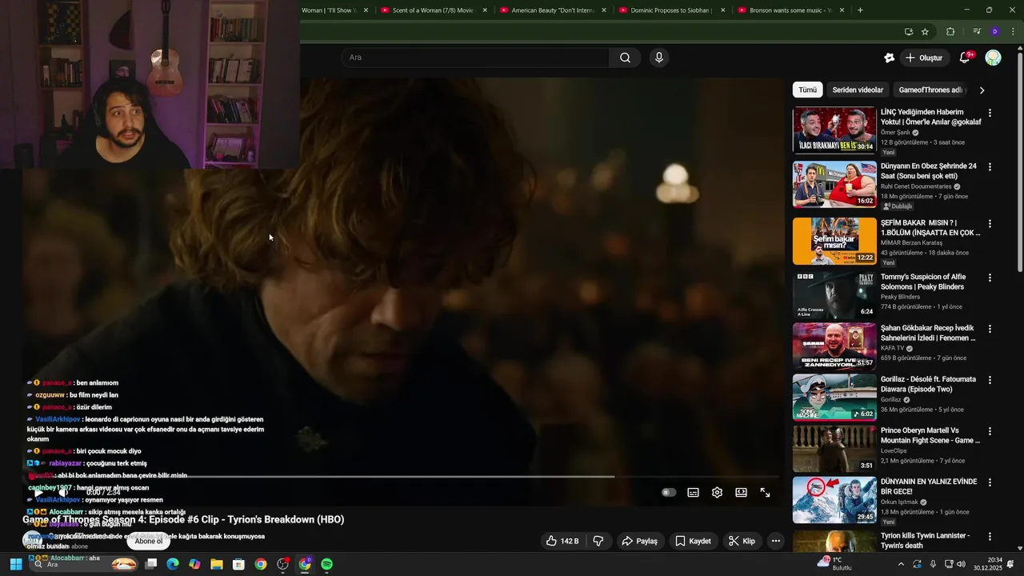Toggle the autoplay switch in the player
Image resolution: width=1024 pixels, height=576 pixels.
669,493
